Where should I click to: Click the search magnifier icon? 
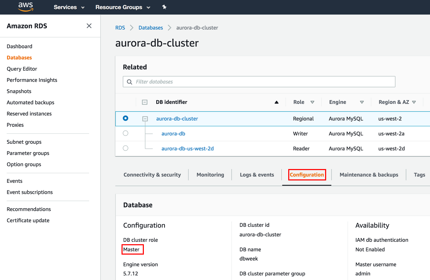point(129,82)
